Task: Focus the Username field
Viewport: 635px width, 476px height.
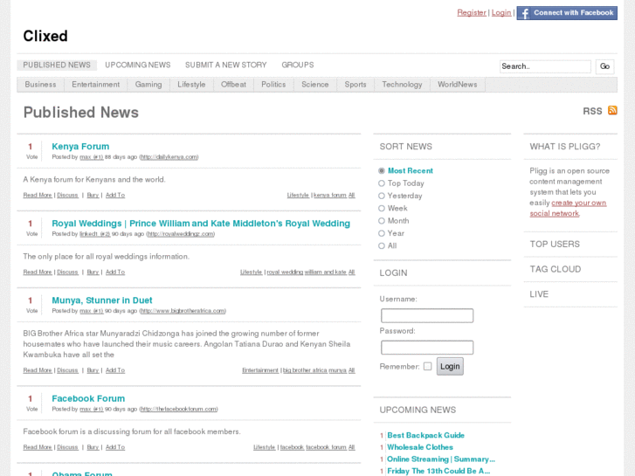Action: coord(427,315)
